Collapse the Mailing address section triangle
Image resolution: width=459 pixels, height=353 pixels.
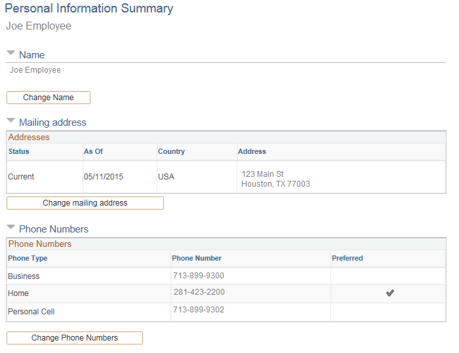pyautogui.click(x=10, y=121)
